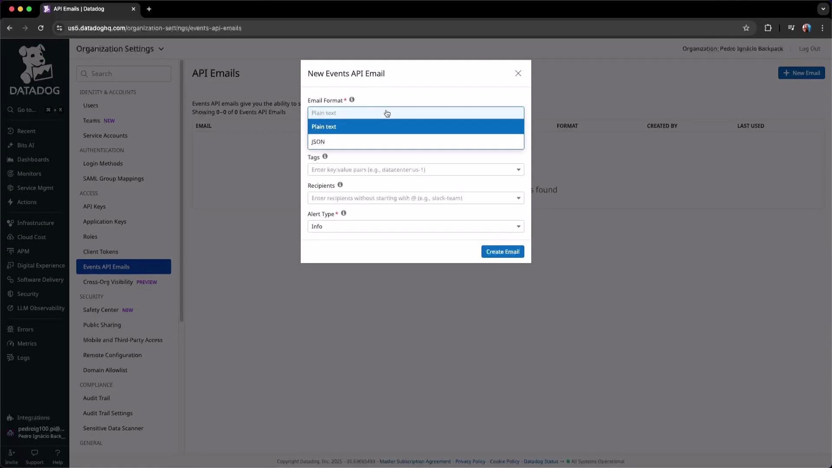Open Sensitive Data Scanner page

(x=113, y=428)
